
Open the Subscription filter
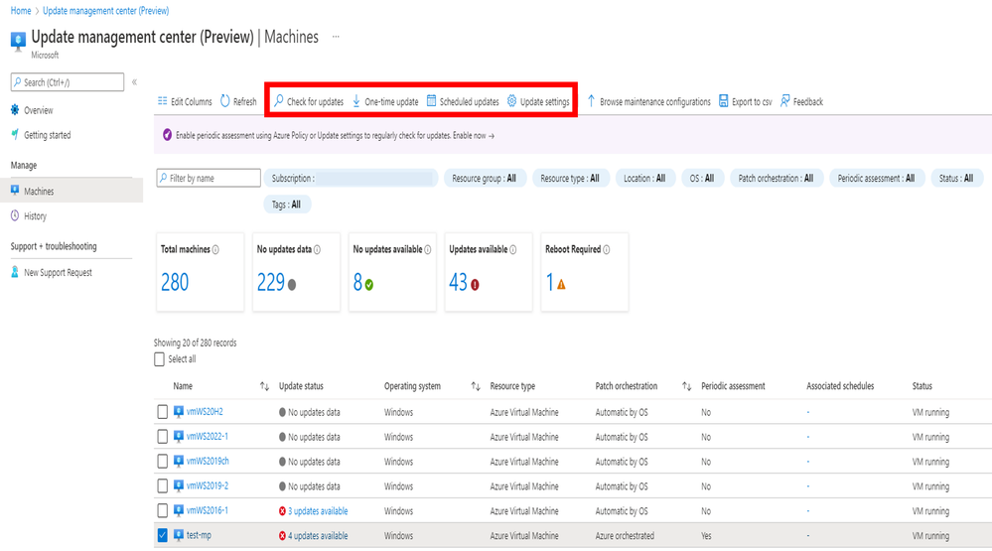pos(352,179)
